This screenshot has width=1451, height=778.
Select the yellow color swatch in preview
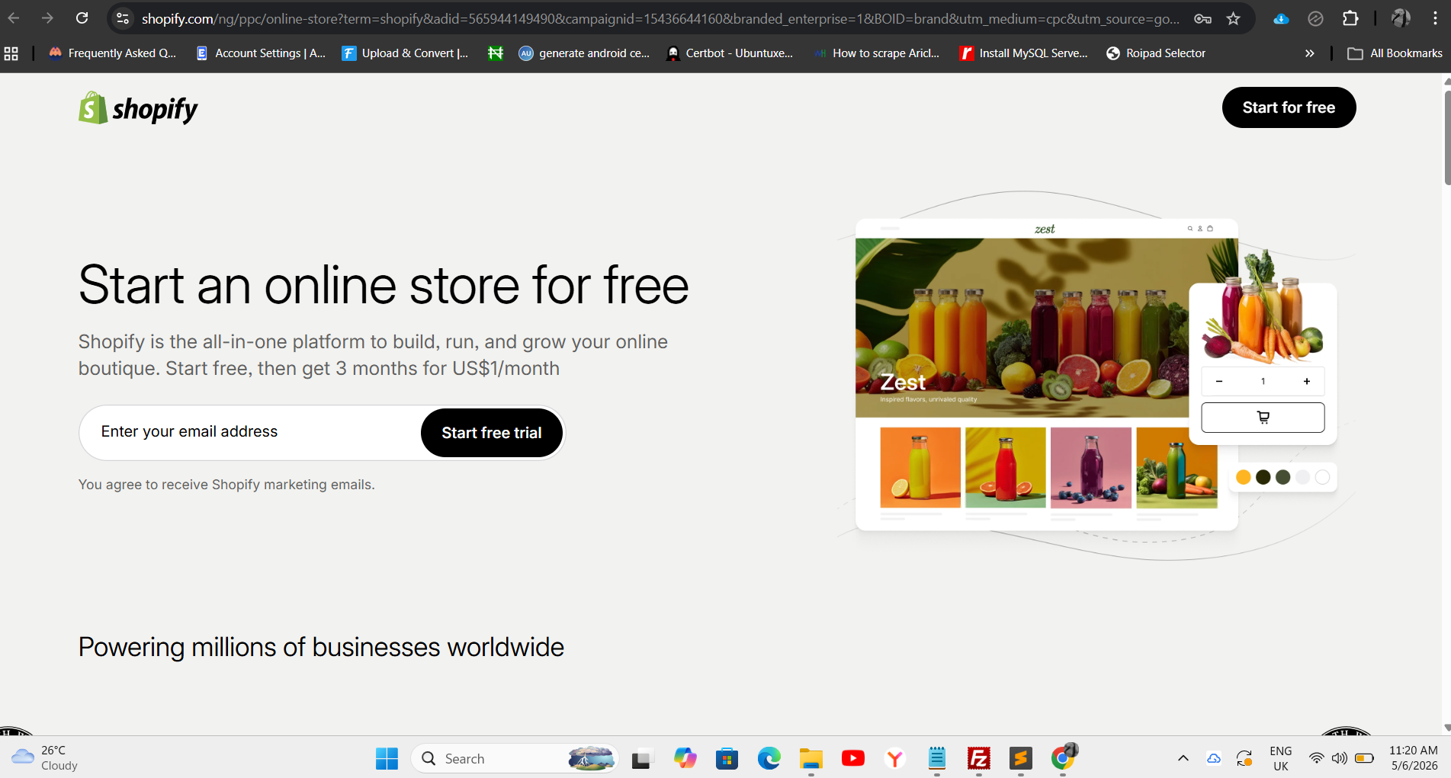[1243, 477]
